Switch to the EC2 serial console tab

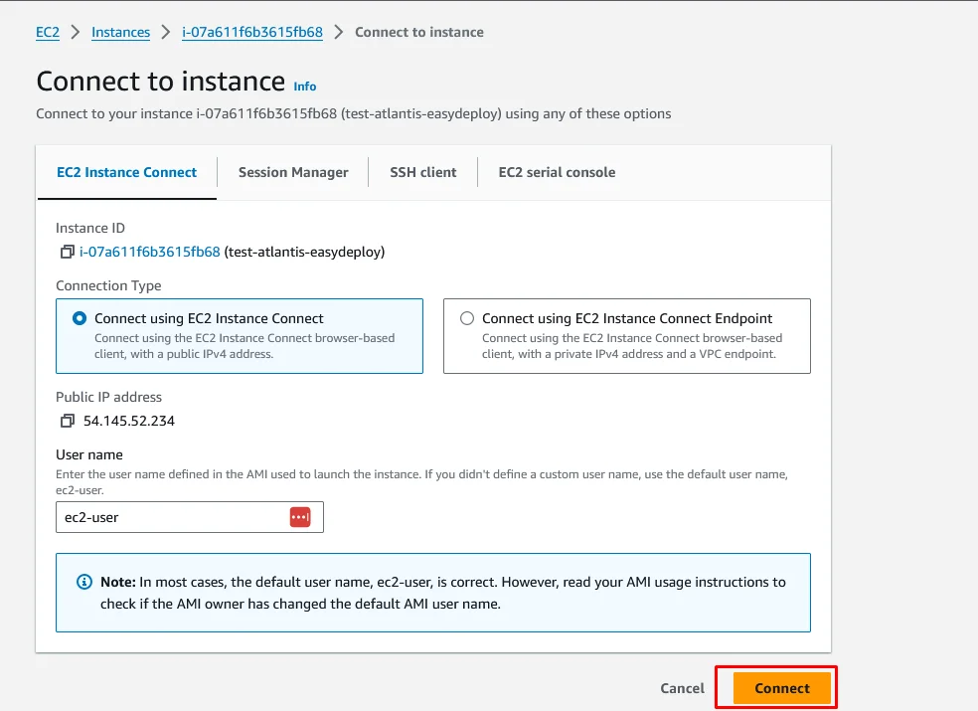pos(557,172)
